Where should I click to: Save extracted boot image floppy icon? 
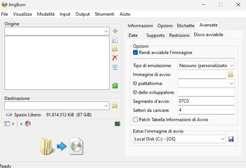click(x=231, y=139)
